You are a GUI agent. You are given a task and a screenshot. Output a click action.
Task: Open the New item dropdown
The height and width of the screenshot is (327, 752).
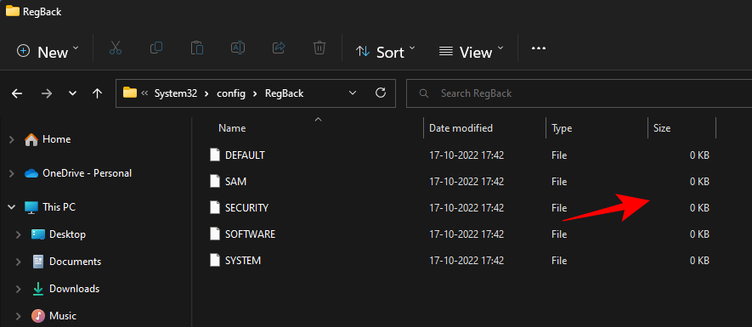[48, 51]
